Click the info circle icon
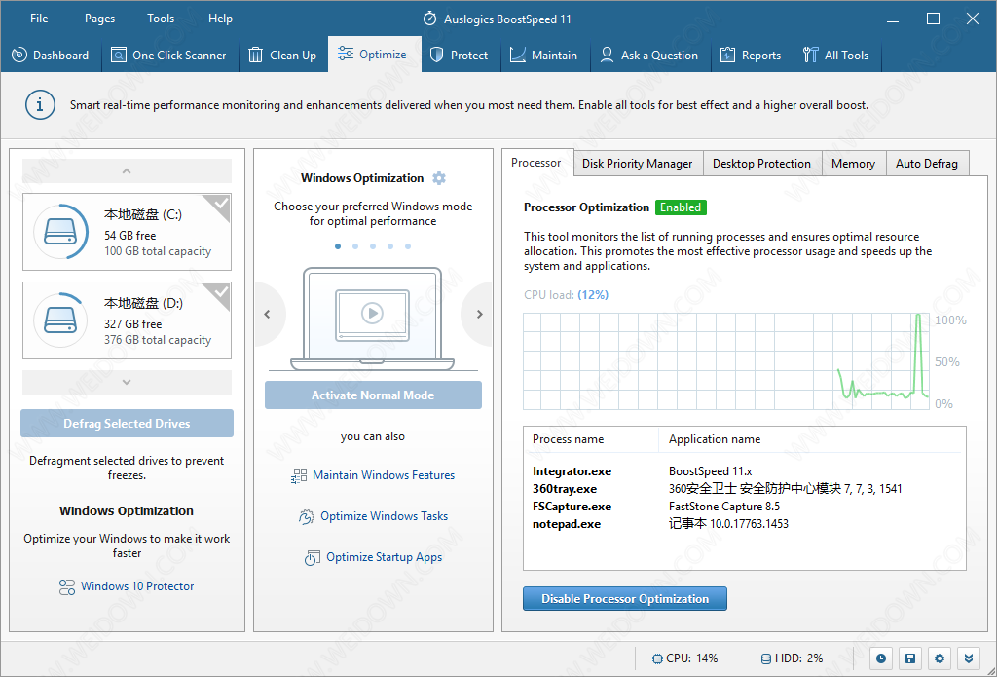997x677 pixels. coord(40,104)
